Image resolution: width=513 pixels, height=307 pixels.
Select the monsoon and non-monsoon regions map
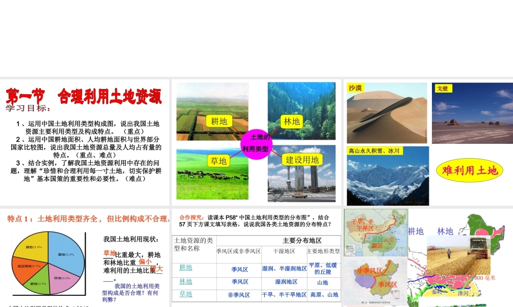pyautogui.click(x=376, y=282)
